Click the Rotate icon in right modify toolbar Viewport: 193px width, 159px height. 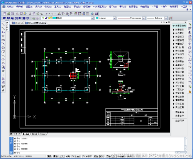coord(190,48)
